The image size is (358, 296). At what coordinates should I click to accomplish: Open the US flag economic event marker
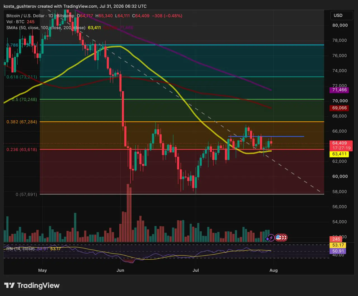coord(279,238)
